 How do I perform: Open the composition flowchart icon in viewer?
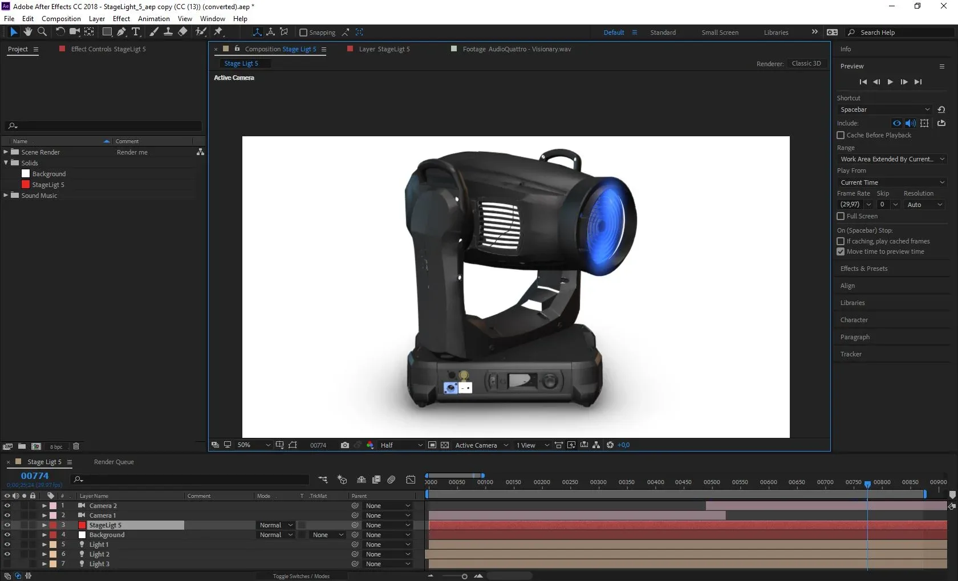pos(596,445)
